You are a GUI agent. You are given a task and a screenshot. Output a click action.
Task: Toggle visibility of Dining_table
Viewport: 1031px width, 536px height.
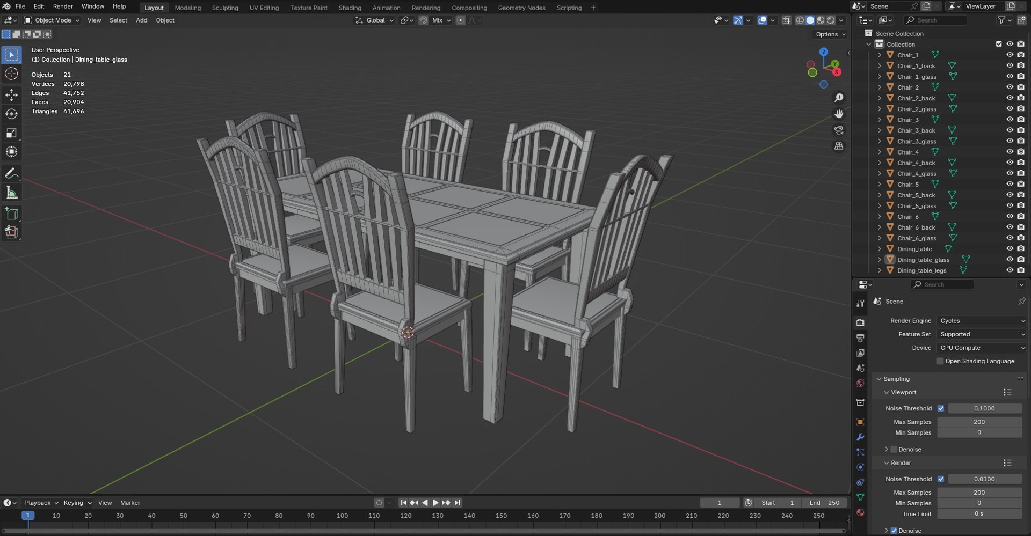pyautogui.click(x=1010, y=248)
